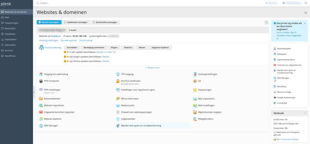This screenshot has width=310, height=144.
Task: Open Bestanden in the sidebar
Action: 16,28
